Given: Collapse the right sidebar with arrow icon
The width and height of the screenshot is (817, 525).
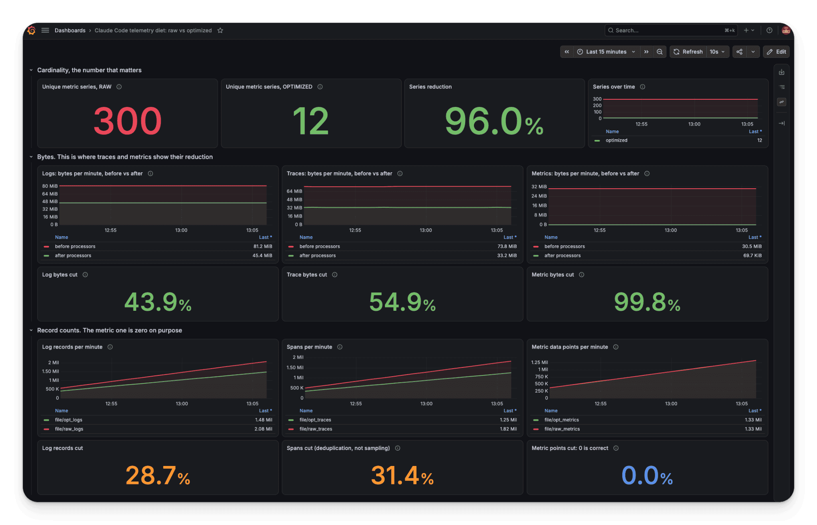Looking at the screenshot, I should coord(781,123).
